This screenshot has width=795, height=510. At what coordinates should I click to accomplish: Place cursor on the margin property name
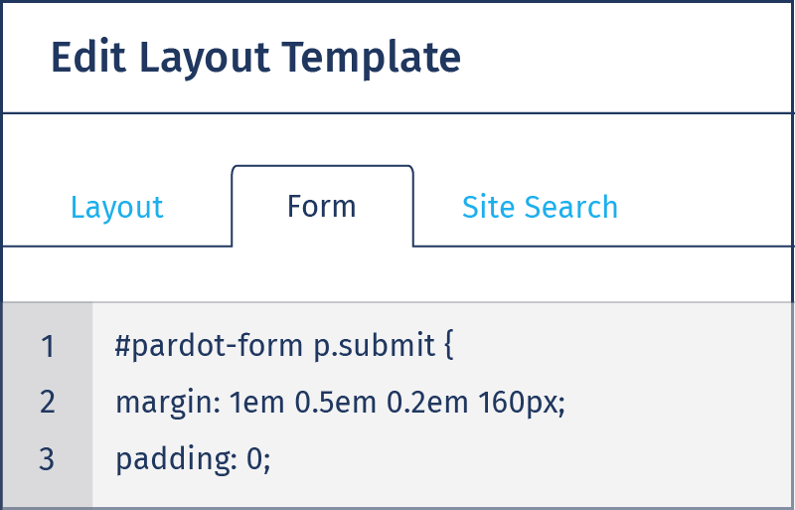pyautogui.click(x=166, y=404)
